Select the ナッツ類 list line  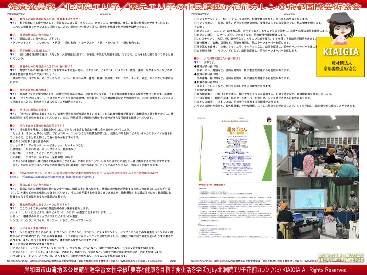click(x=47, y=145)
